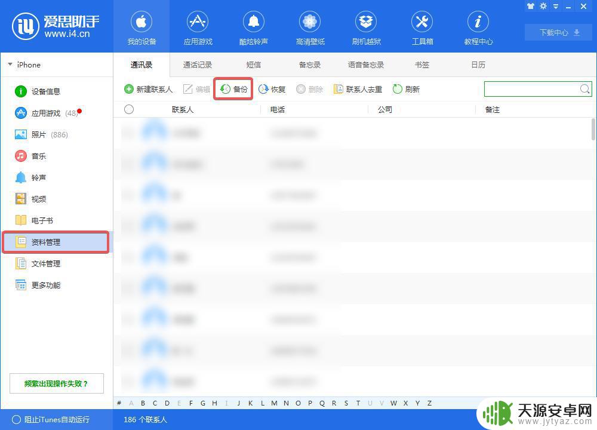Screen dimensions: 597x430
Task: Sort by 备注 column header
Action: pos(493,110)
